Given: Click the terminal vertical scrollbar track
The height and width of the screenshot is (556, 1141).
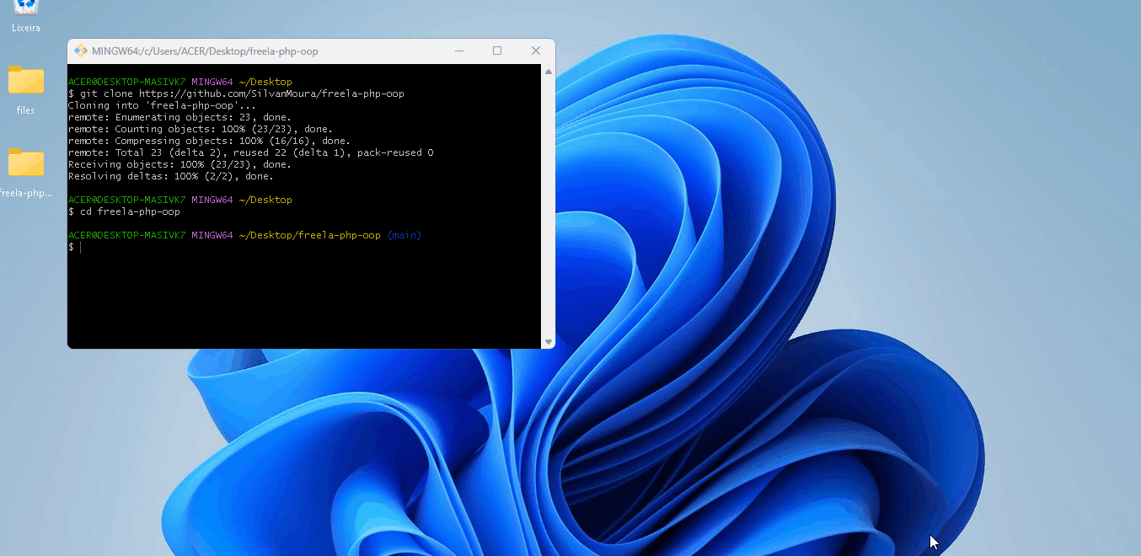Looking at the screenshot, I should [x=549, y=206].
